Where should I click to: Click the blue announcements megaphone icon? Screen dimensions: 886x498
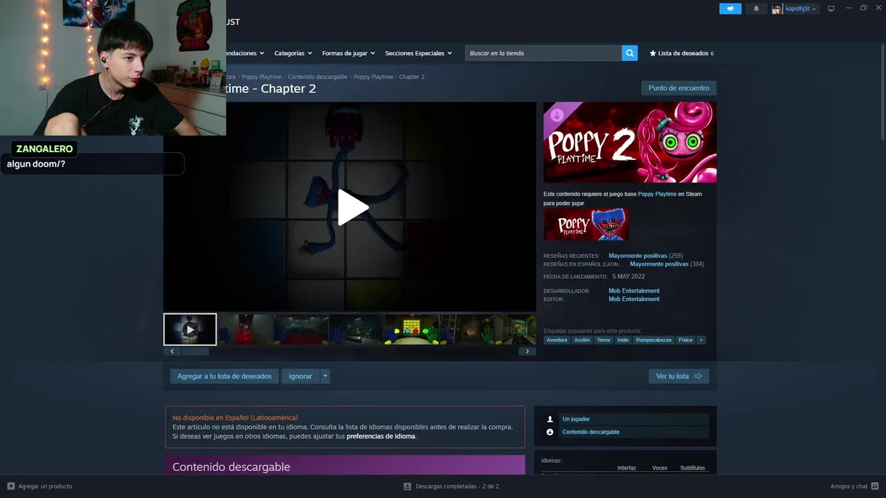point(730,8)
